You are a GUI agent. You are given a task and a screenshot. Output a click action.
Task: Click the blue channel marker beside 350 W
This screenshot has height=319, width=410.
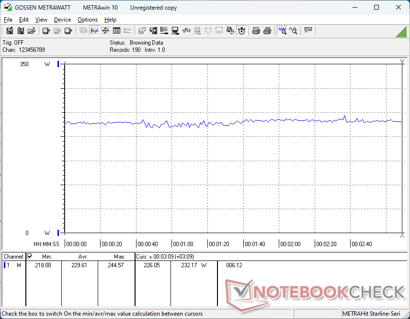(x=58, y=64)
